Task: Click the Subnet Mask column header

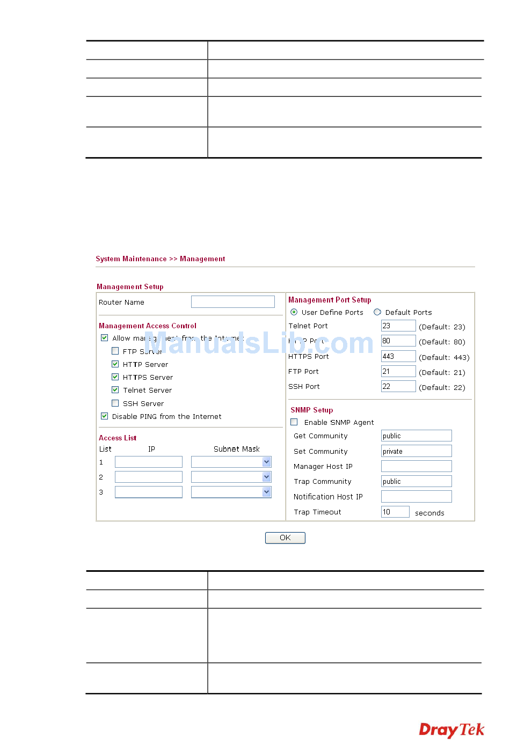Action: point(237,449)
